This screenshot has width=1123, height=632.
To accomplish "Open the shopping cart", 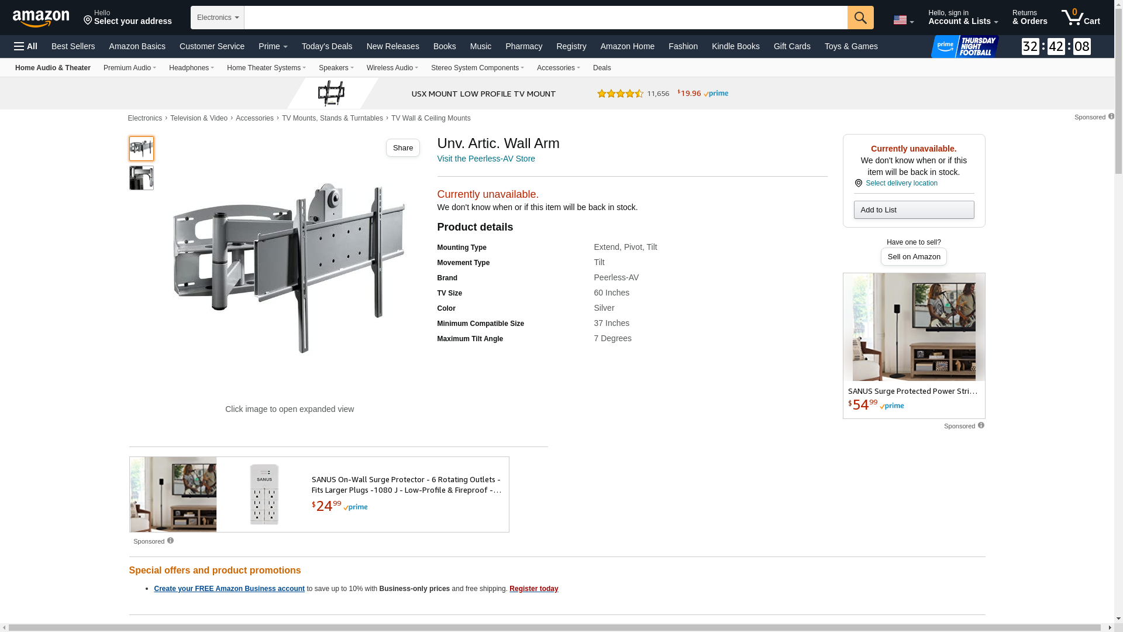I will (x=1080, y=18).
